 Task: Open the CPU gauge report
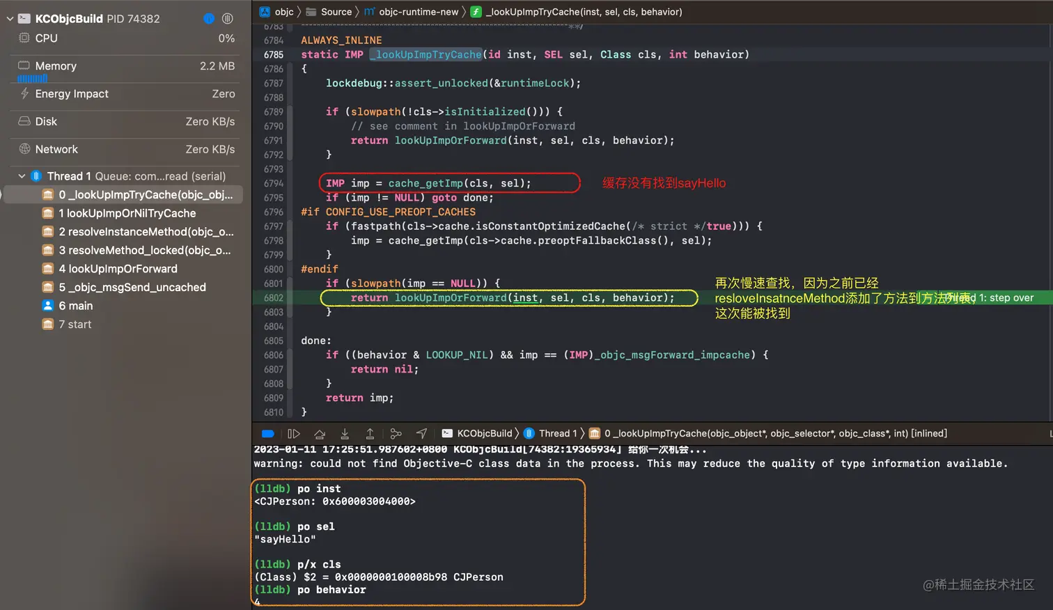point(125,38)
